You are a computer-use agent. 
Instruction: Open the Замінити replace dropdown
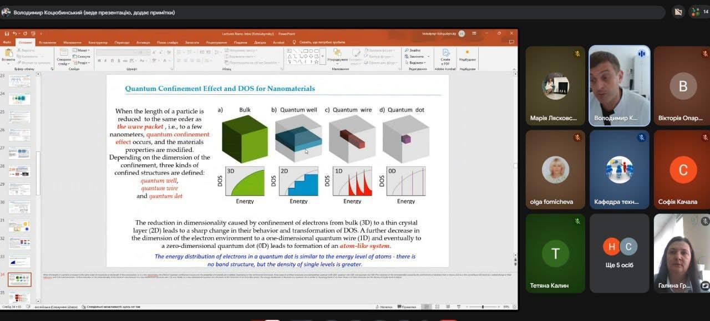417,57
